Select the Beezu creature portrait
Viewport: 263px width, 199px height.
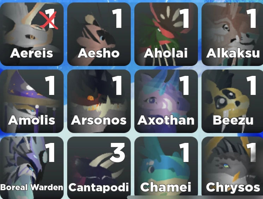[x=232, y=101]
